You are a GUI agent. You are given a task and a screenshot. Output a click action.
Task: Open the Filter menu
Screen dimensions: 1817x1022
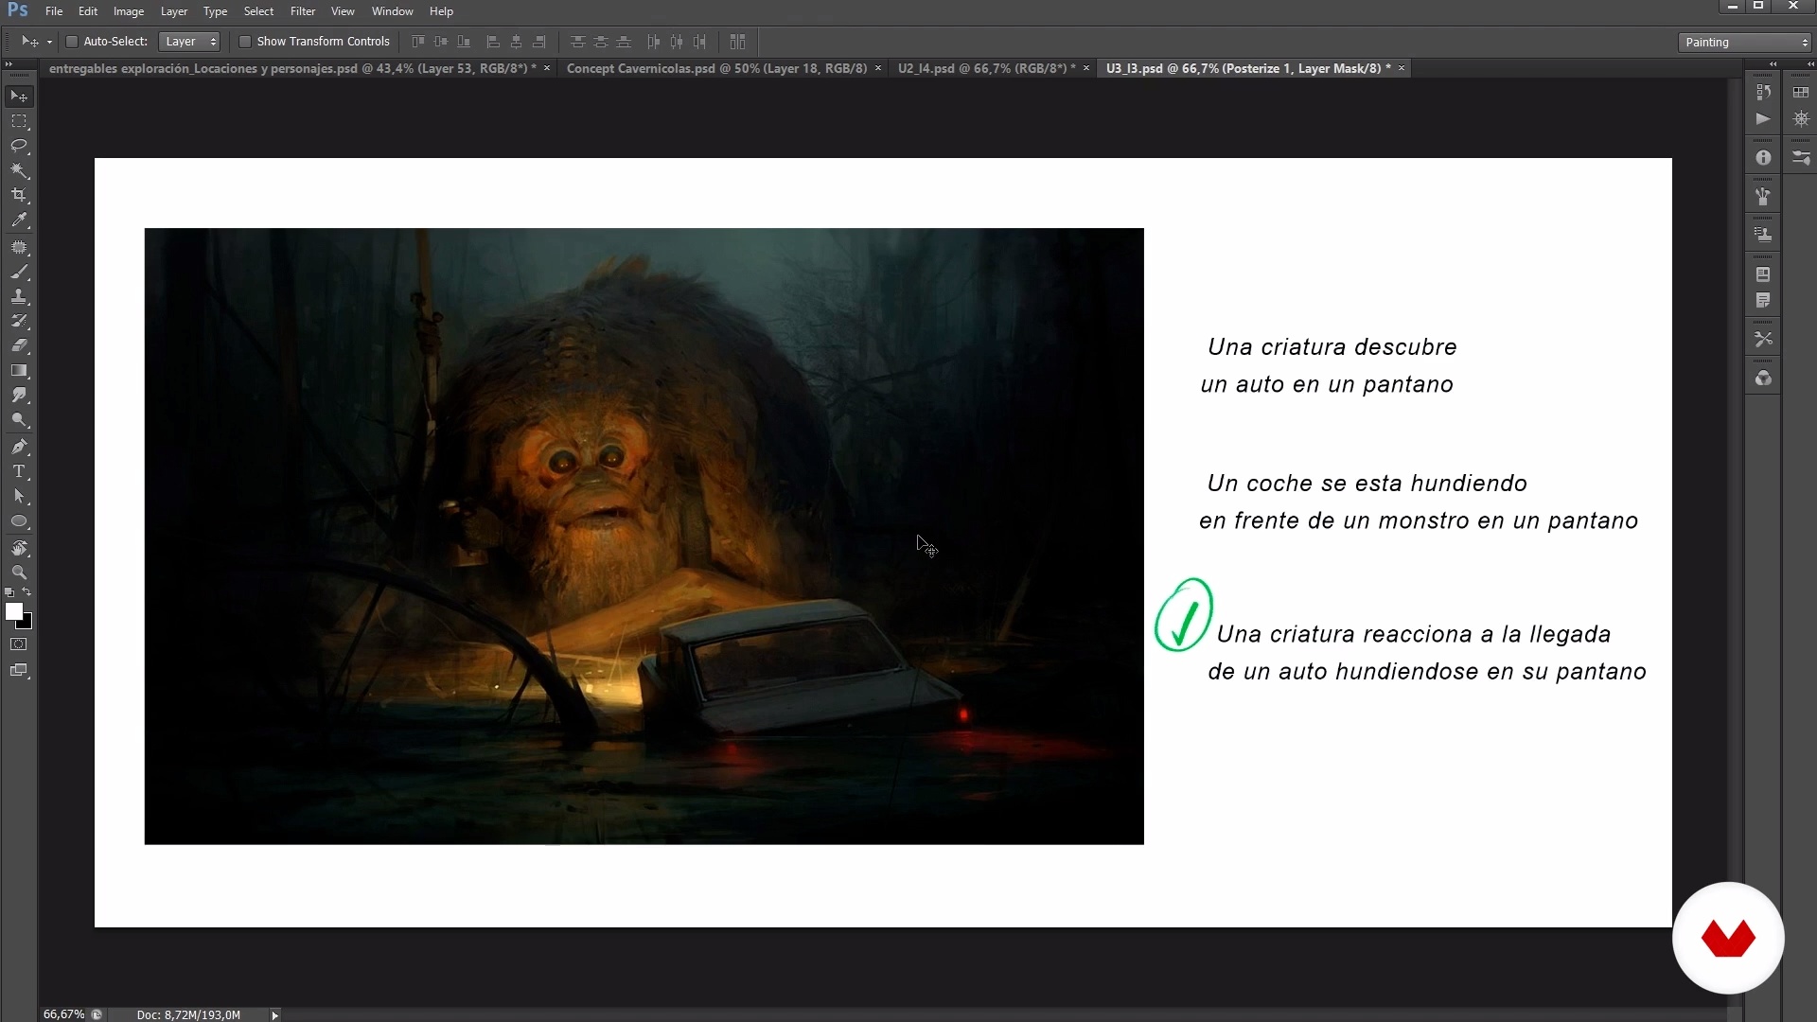(303, 11)
